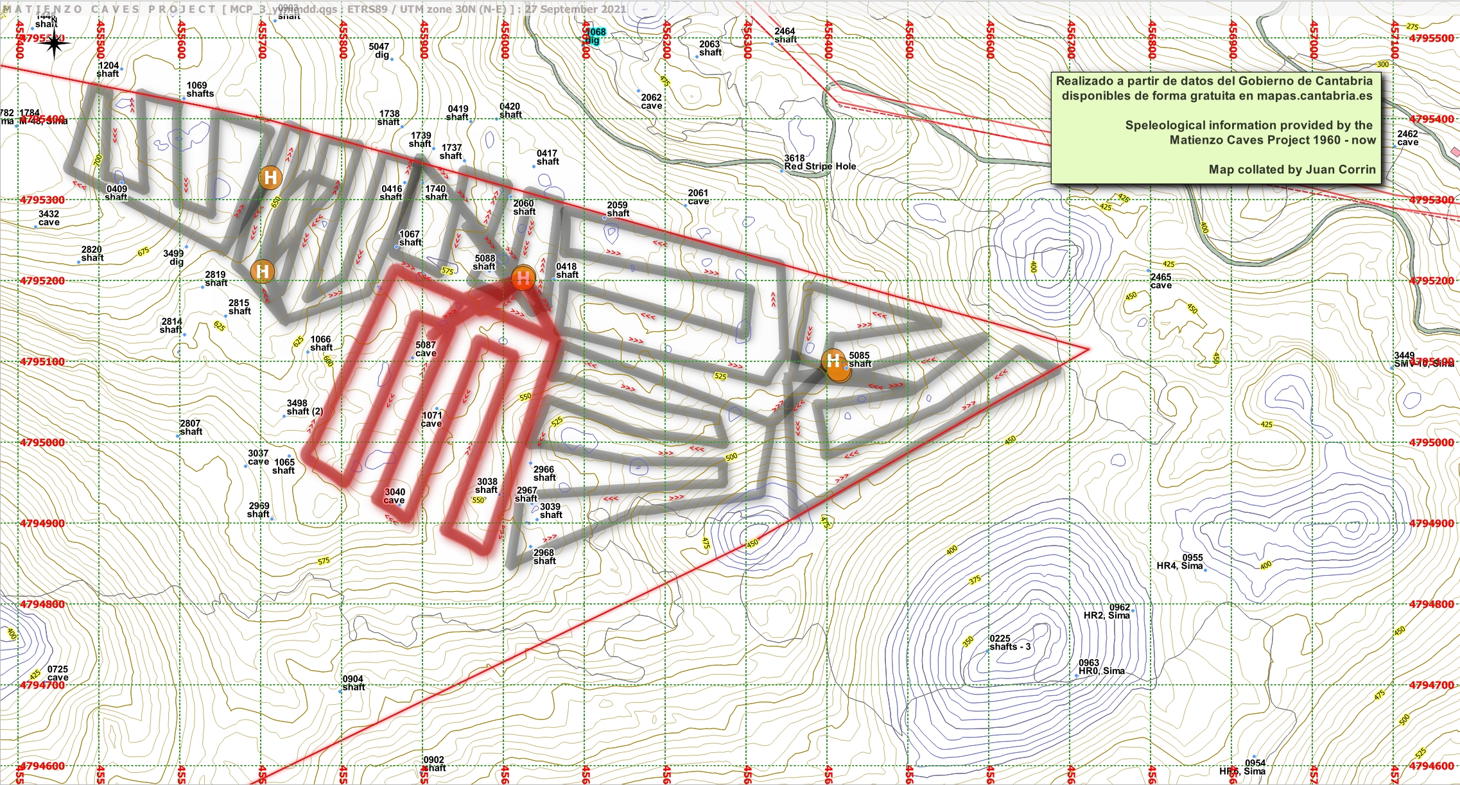Select the 0725 cave label
The height and width of the screenshot is (785, 1460).
[x=58, y=673]
